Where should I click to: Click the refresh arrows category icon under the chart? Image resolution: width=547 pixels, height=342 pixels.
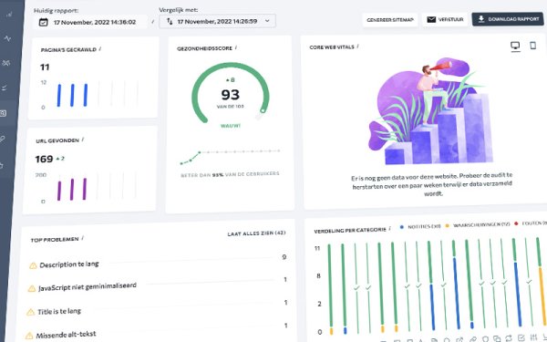click(x=509, y=337)
